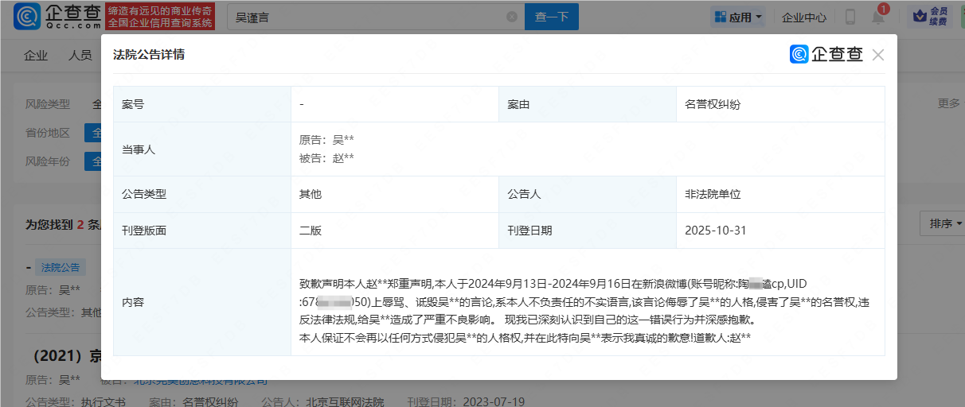Click the 应用 grid icon
The image size is (965, 407).
720,17
